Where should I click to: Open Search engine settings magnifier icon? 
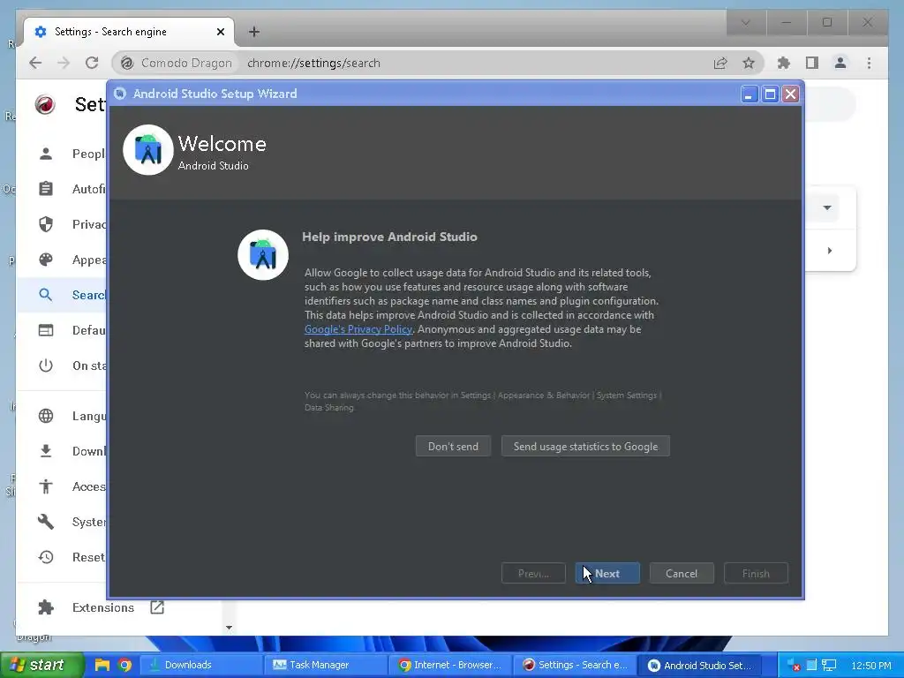(46, 295)
